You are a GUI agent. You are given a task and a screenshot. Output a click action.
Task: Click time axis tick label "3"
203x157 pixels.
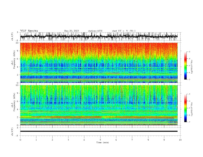click(68, 140)
